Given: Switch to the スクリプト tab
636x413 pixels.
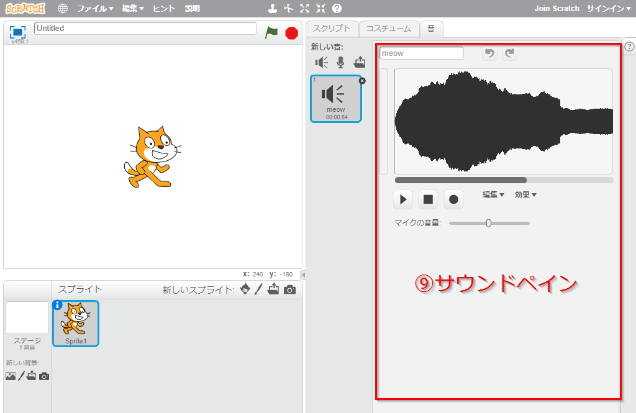Looking at the screenshot, I should 332,28.
